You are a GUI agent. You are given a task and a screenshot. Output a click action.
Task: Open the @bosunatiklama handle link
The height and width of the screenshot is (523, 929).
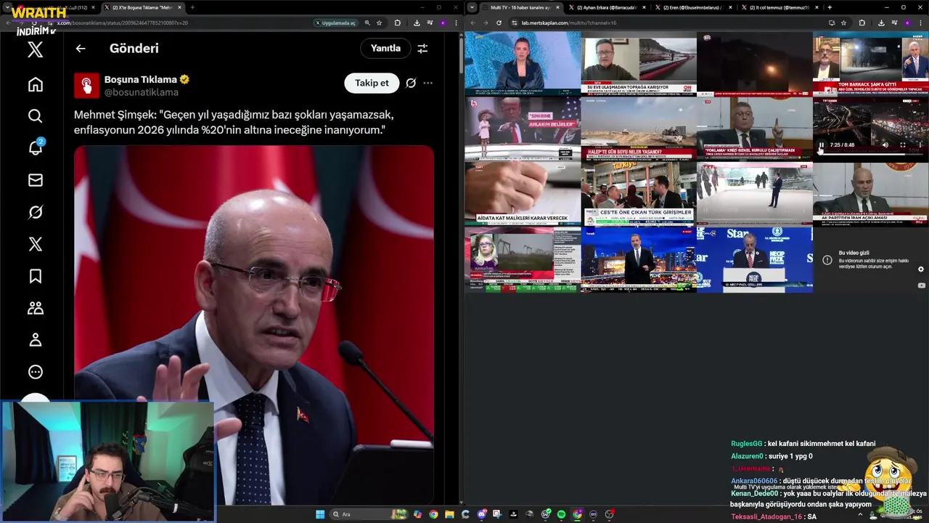pos(141,92)
